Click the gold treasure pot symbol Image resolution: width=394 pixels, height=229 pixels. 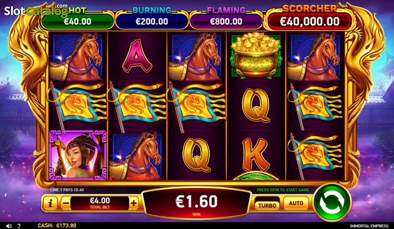click(256, 57)
